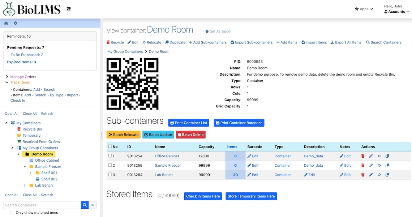
Task: Click the home icon in sidebar
Action: (6, 23)
